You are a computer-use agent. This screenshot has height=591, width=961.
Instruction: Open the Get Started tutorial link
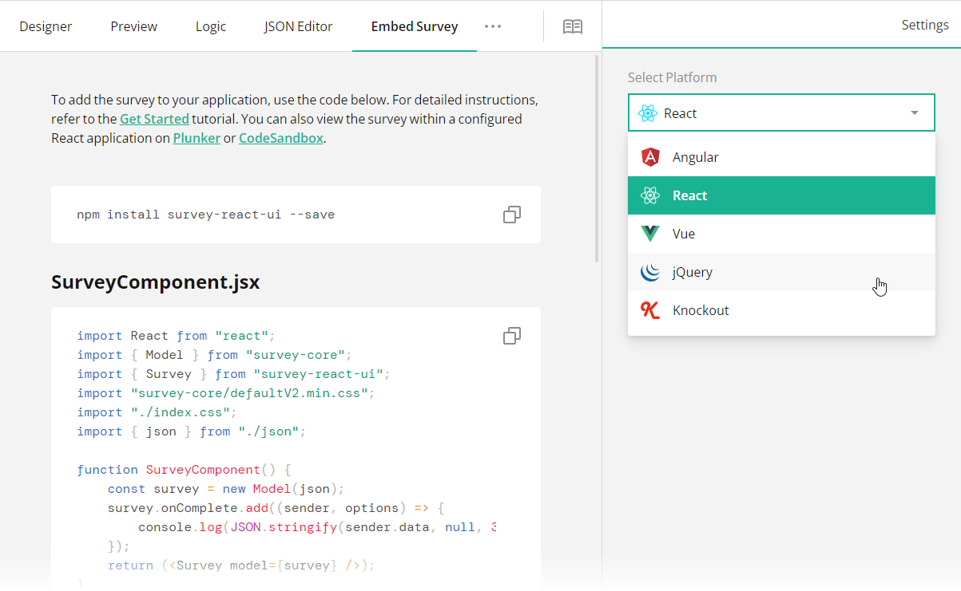(x=154, y=118)
